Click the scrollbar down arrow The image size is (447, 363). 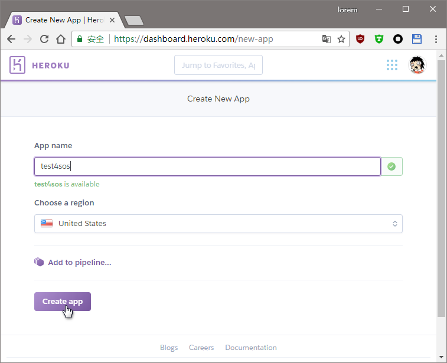441,357
